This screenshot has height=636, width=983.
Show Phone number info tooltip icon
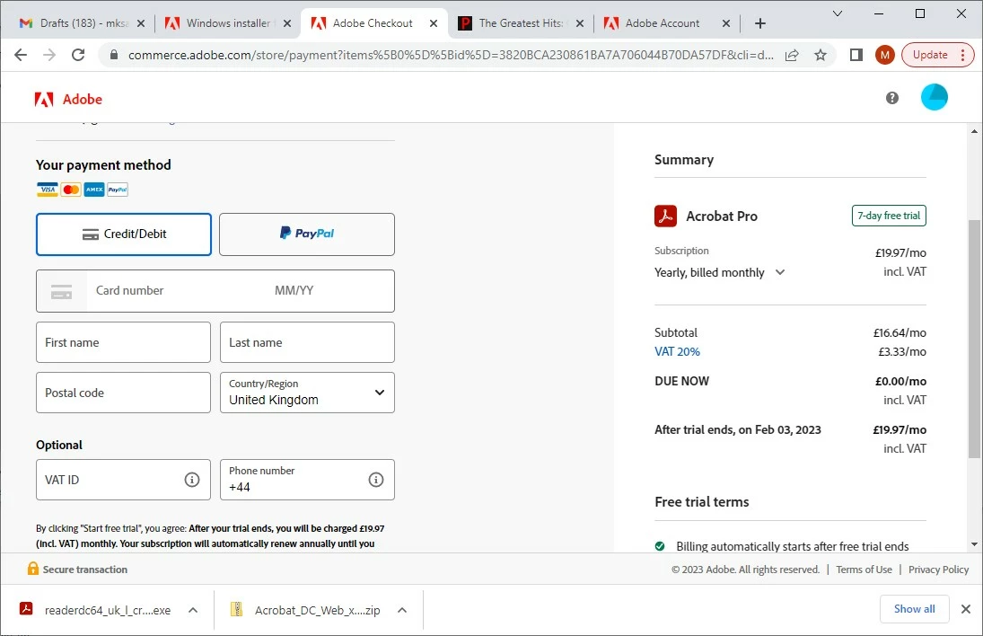(x=375, y=480)
